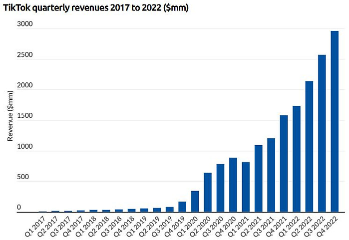Click the Q4 2020 bar

tap(233, 185)
